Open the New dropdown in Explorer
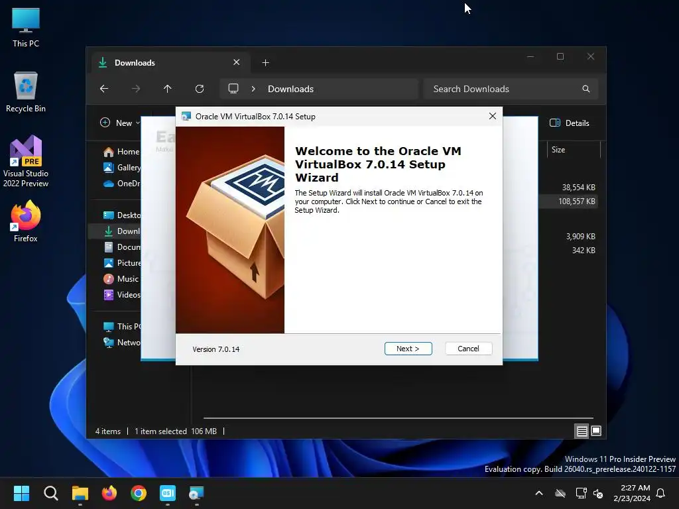 pyautogui.click(x=120, y=123)
